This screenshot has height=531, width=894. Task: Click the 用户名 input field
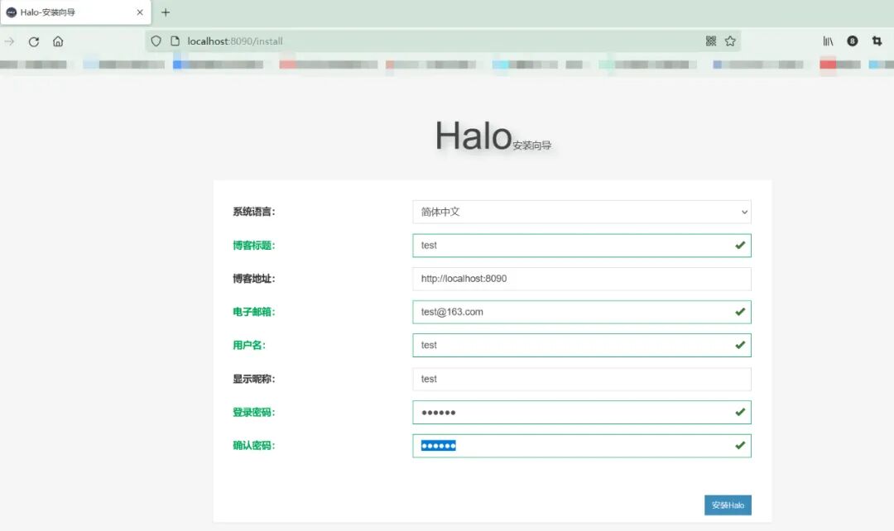582,345
